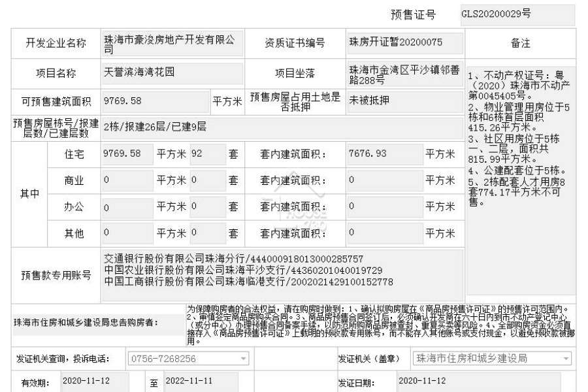The width and height of the screenshot is (588, 392).
Task: Click the validity start date field 2020-11-12
Action: 95,382
